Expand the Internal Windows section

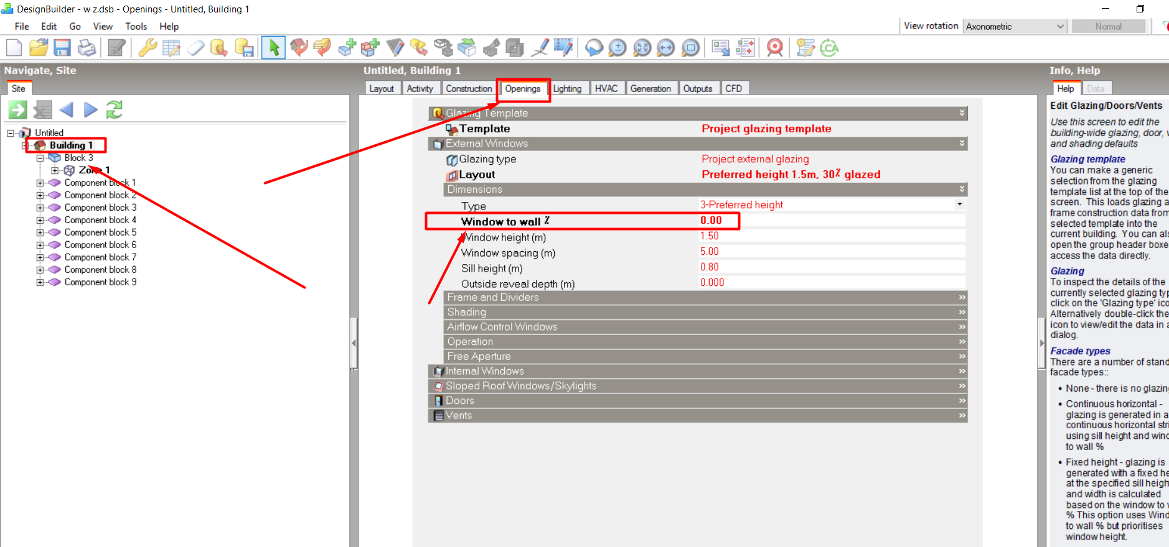(698, 371)
